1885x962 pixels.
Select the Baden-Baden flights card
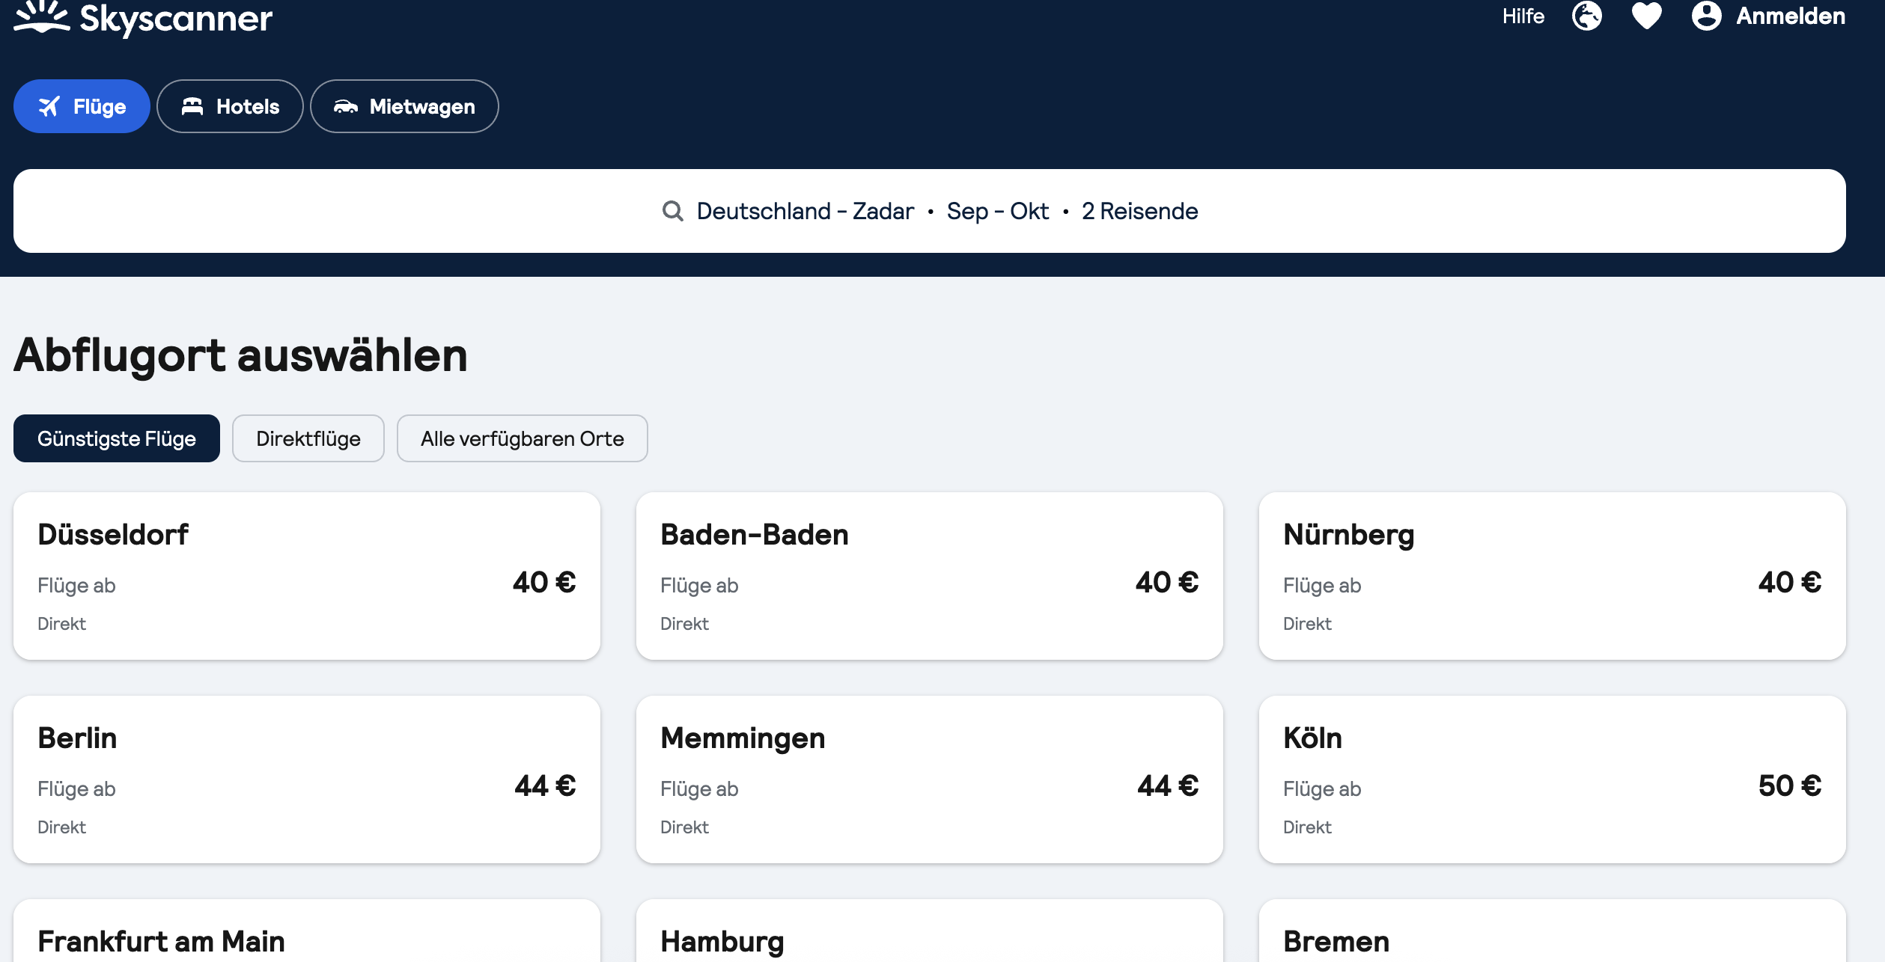coord(929,576)
